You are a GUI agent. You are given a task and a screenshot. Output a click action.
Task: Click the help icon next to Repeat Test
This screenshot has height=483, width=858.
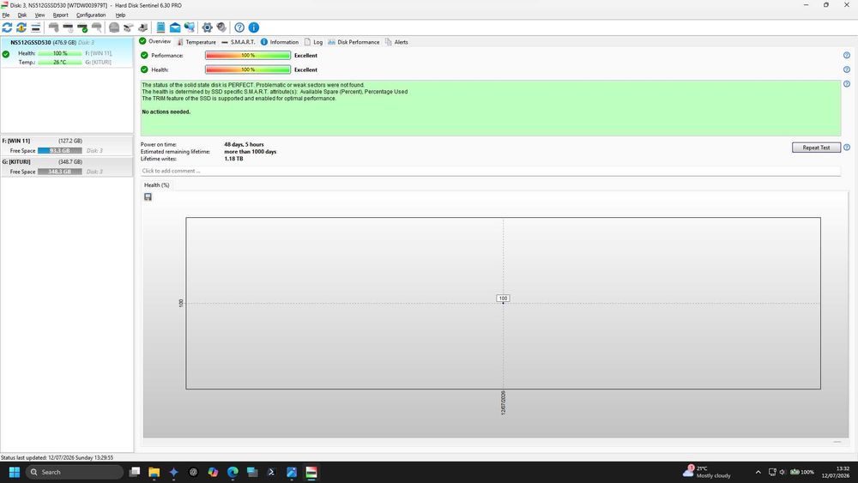(847, 148)
